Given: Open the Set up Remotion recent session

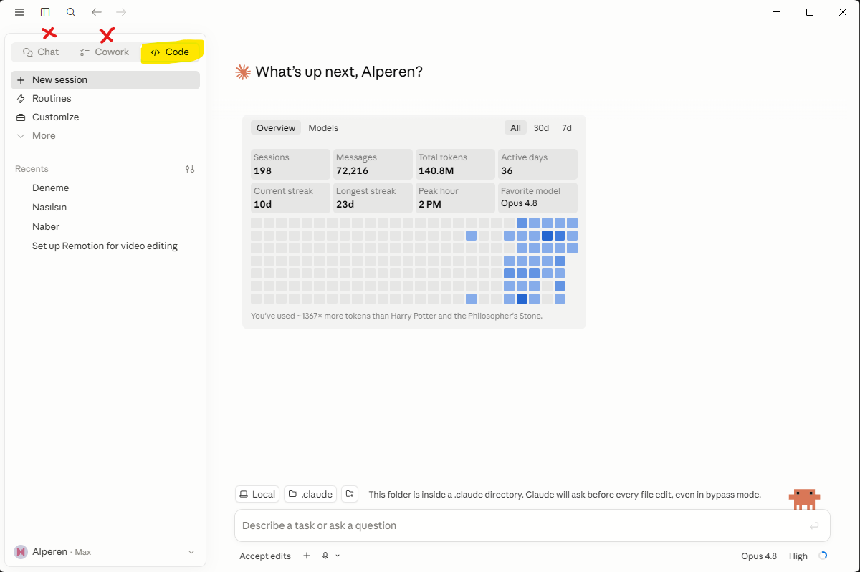Looking at the screenshot, I should 105,246.
